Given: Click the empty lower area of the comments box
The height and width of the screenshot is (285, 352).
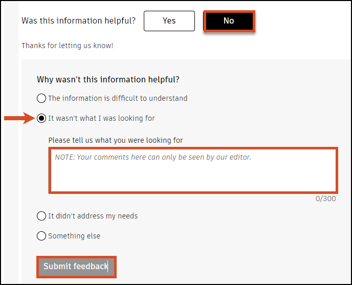Looking at the screenshot, I should [x=193, y=180].
